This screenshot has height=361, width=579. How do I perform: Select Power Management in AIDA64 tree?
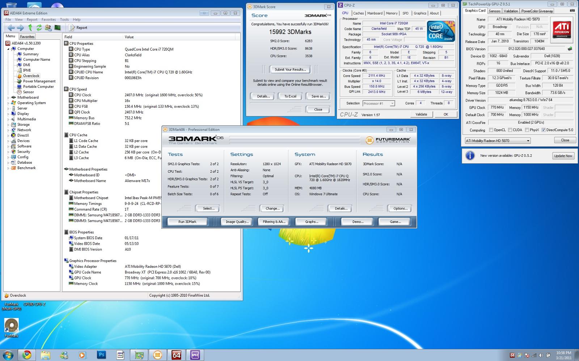[39, 81]
